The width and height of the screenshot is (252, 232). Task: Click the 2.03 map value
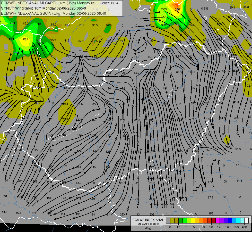click(x=164, y=9)
